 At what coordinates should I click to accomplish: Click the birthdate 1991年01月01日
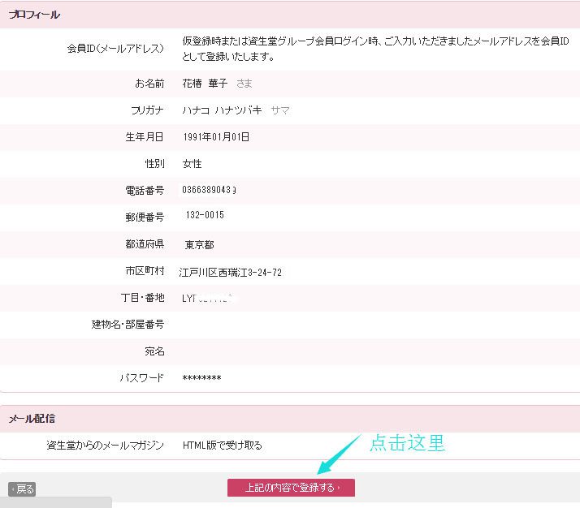216,137
